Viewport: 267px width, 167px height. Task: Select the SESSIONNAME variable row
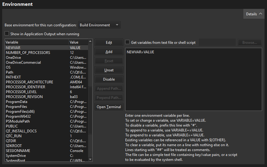[46, 151]
